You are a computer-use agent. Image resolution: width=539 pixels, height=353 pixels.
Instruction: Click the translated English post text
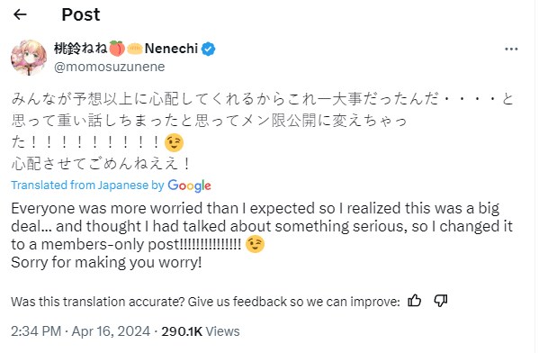[262, 235]
